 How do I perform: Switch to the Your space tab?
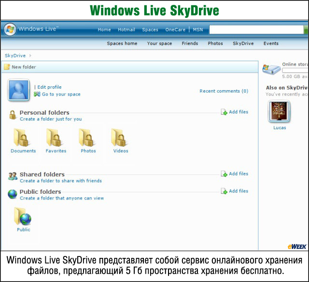(159, 43)
